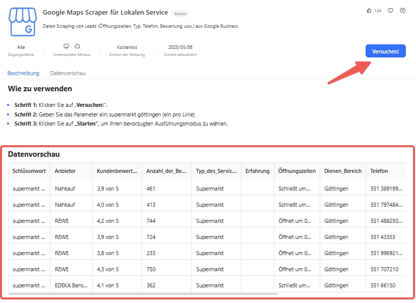The width and height of the screenshot is (416, 303).
Task: Click the Kostenlos usage cost value
Action: pos(127,47)
